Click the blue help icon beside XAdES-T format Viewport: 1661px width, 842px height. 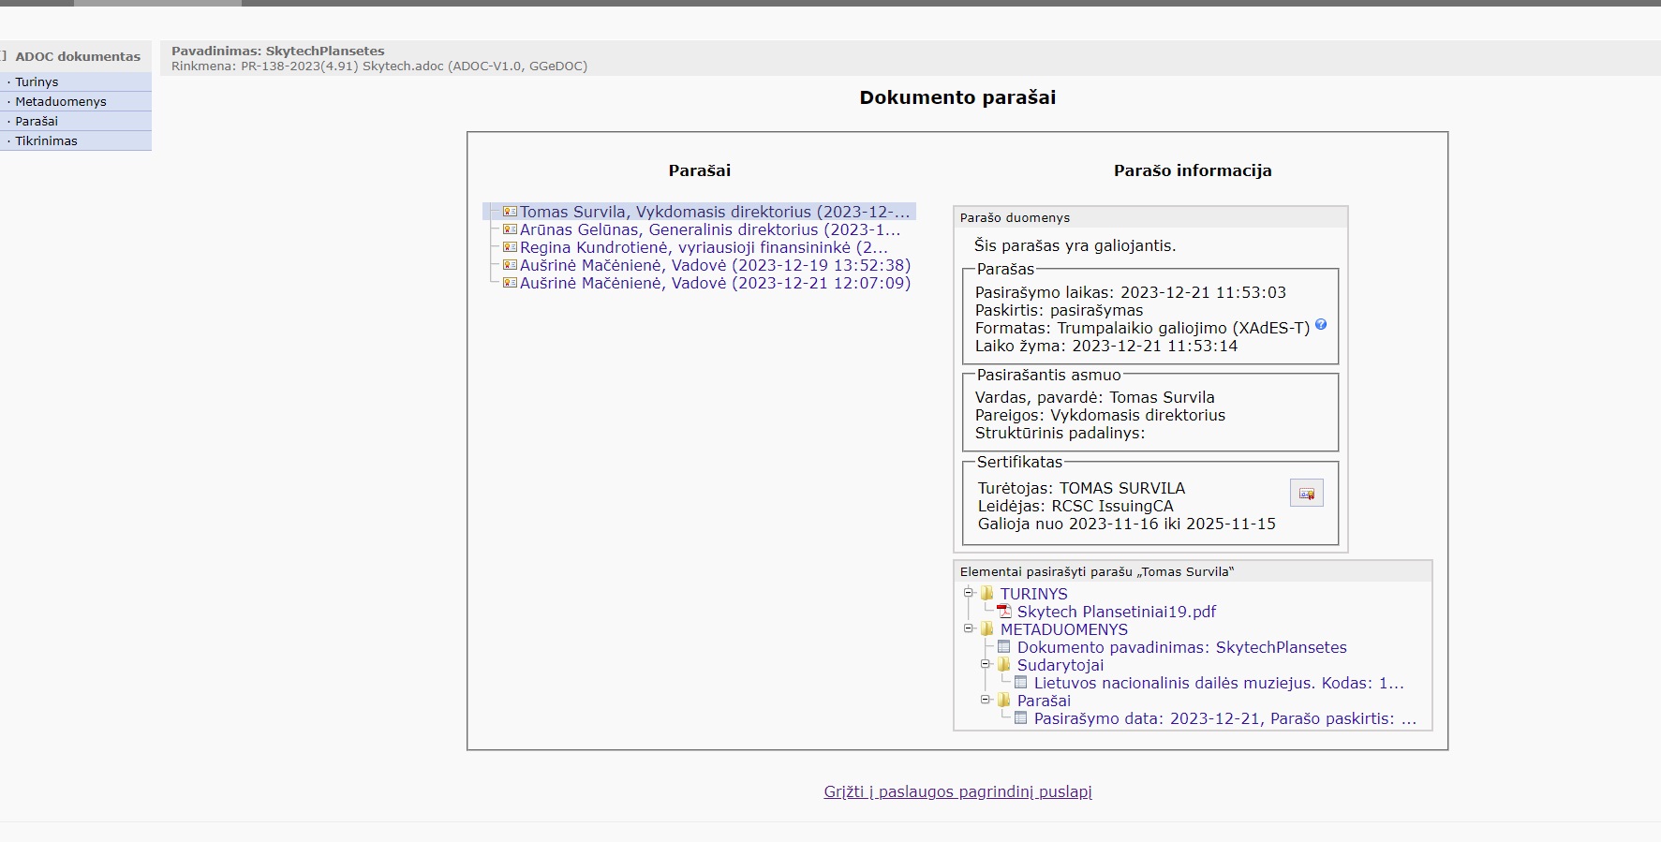click(x=1321, y=325)
